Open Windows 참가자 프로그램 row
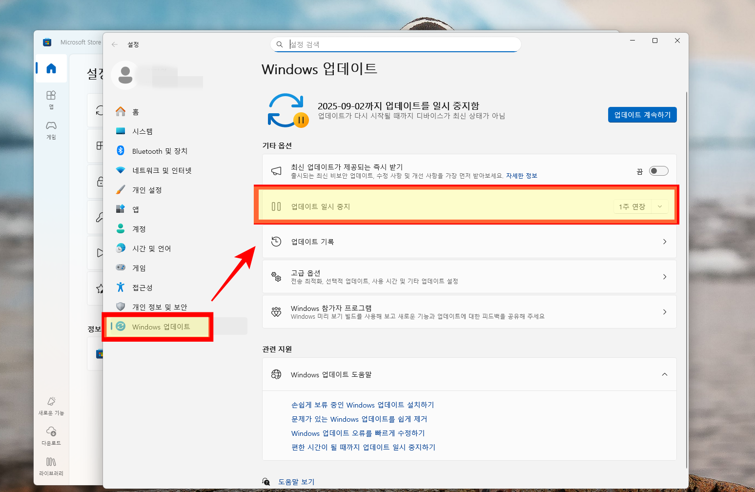The height and width of the screenshot is (492, 755). click(469, 312)
